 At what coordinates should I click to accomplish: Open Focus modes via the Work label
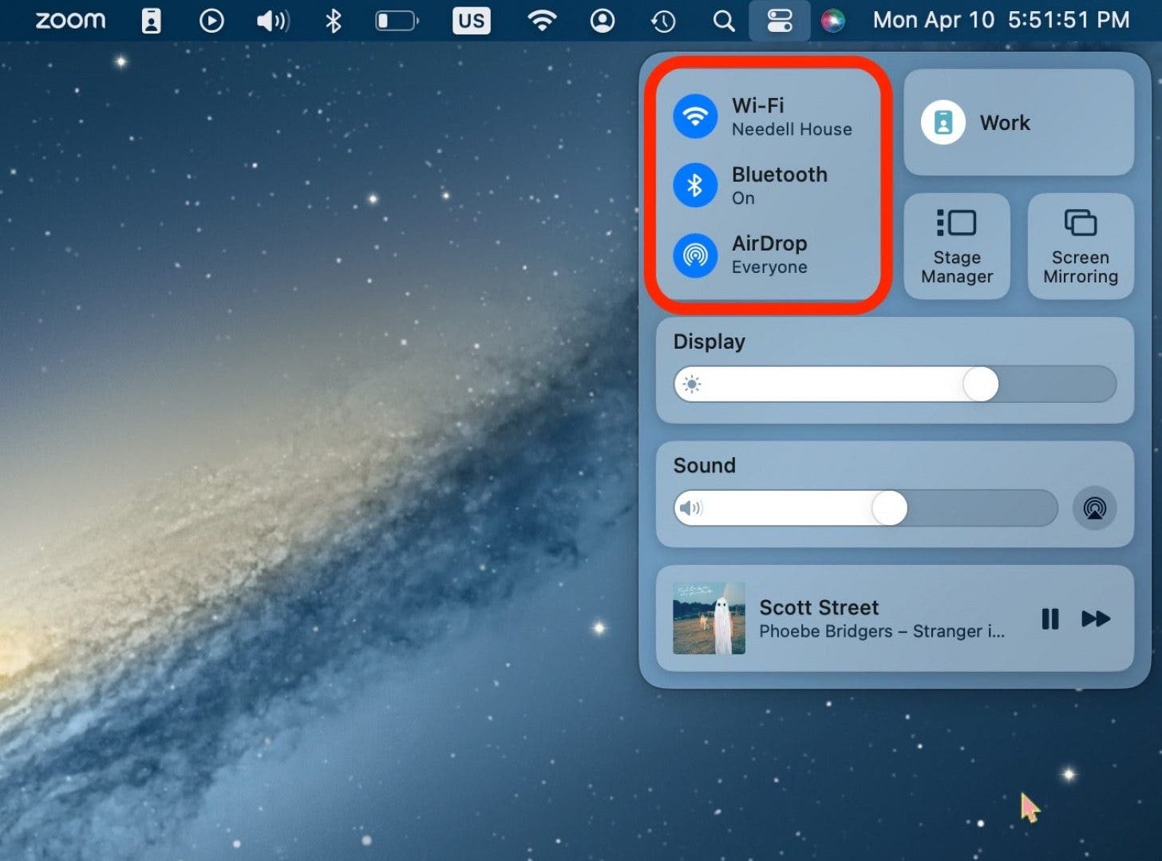[1005, 123]
